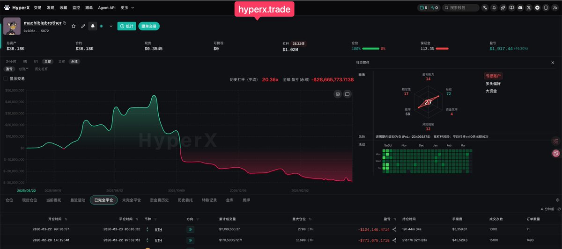The height and width of the screenshot is (249, 562).
Task: Open the X (Twitter) icon link
Action: tap(529, 8)
